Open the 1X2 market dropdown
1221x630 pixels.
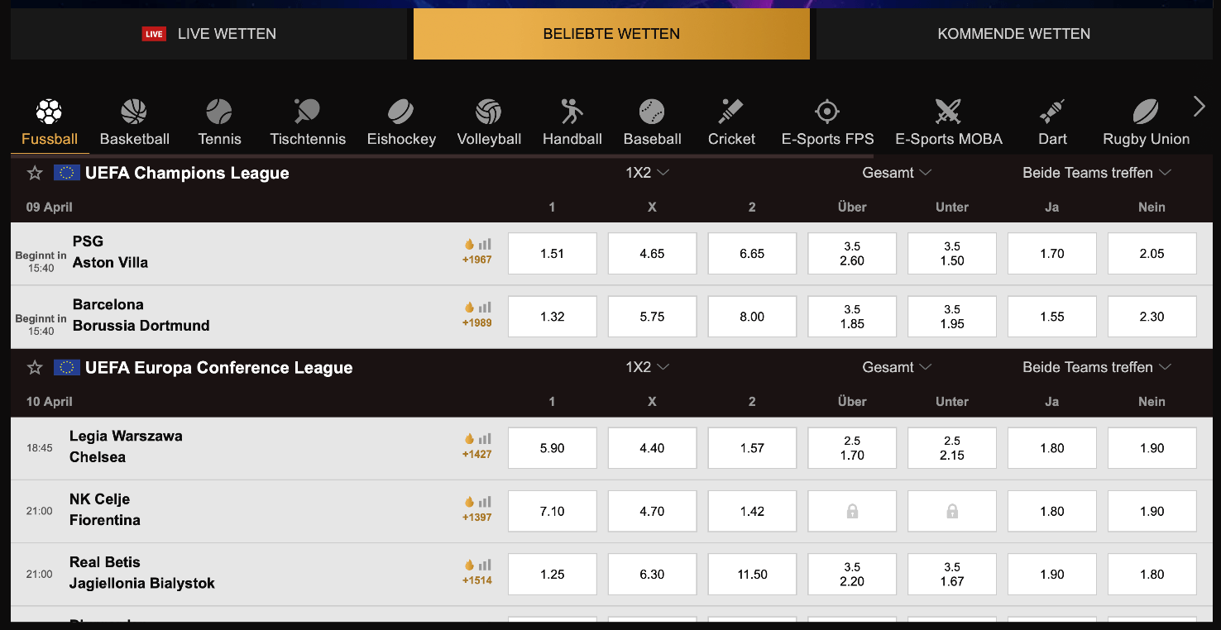(648, 172)
